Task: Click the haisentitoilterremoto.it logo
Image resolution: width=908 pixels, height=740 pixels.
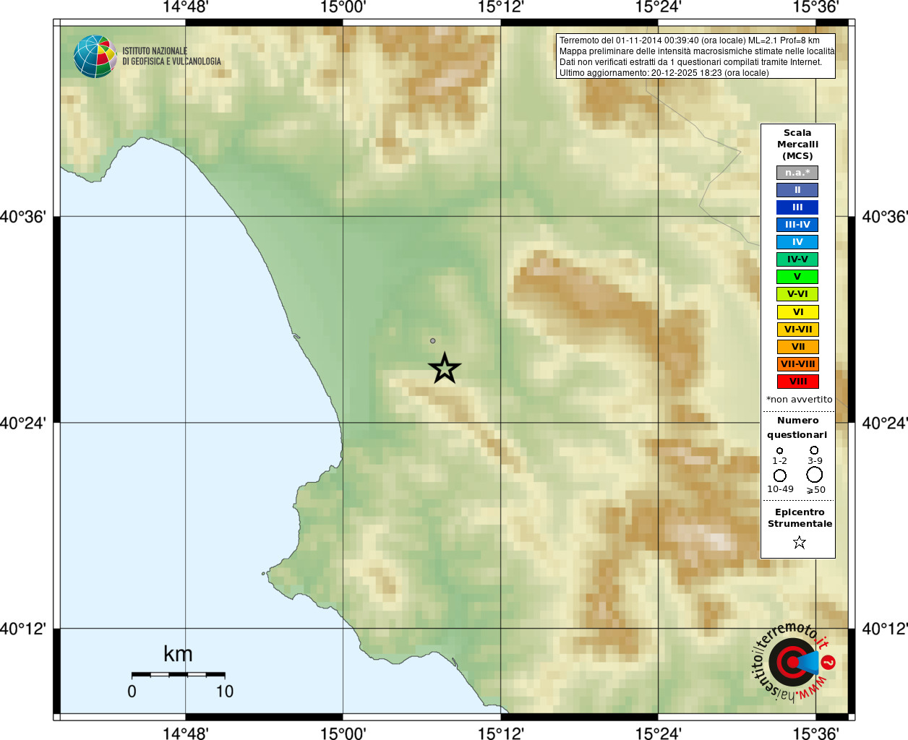Action: click(x=794, y=661)
